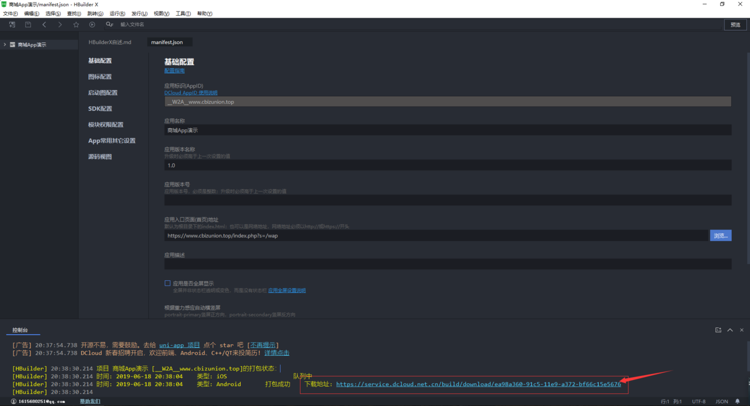This screenshot has height=406, width=750.
Task: Open the 编辑(E) menu
Action: pos(31,13)
